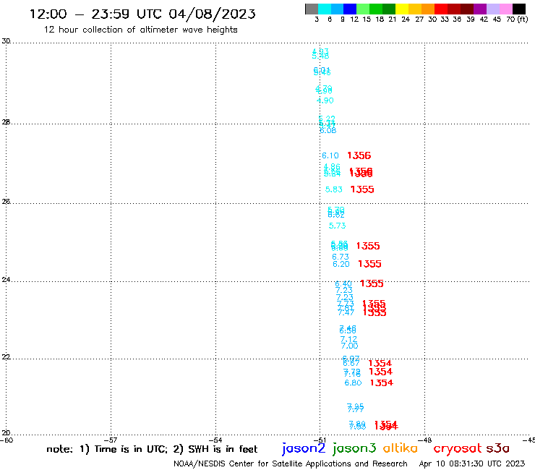Click the latitude axis label '30' on the left

6,41
